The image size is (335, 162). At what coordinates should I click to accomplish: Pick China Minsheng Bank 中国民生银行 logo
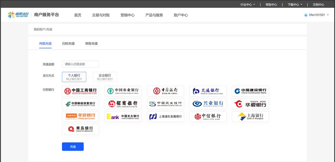point(165,104)
